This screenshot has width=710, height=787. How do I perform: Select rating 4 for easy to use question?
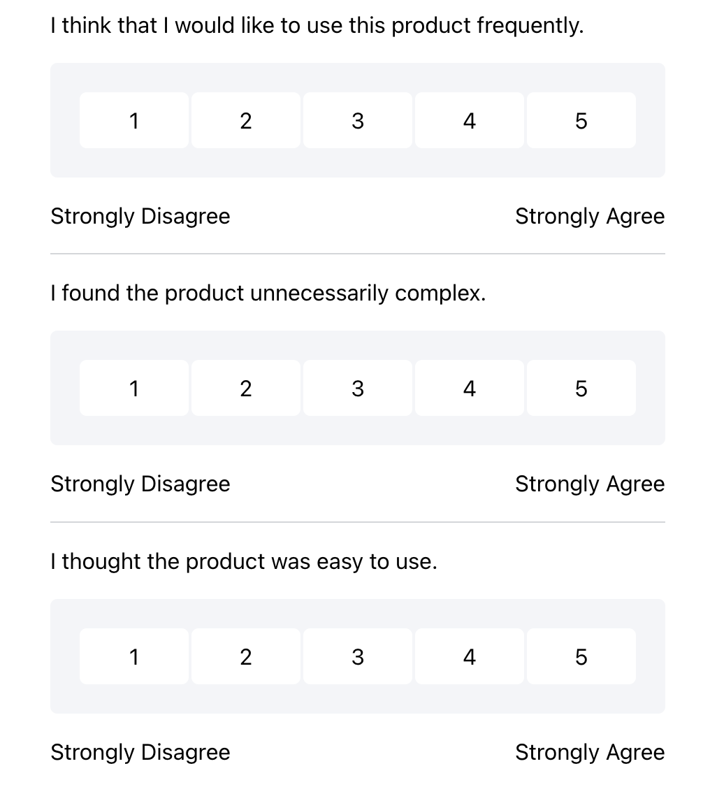(469, 656)
